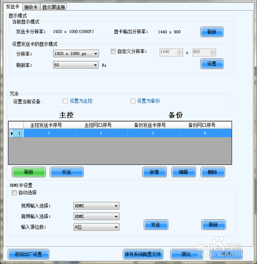
Task: Toggle the 自动选择 checkbox in HDMI卡设置
Action: point(14,193)
